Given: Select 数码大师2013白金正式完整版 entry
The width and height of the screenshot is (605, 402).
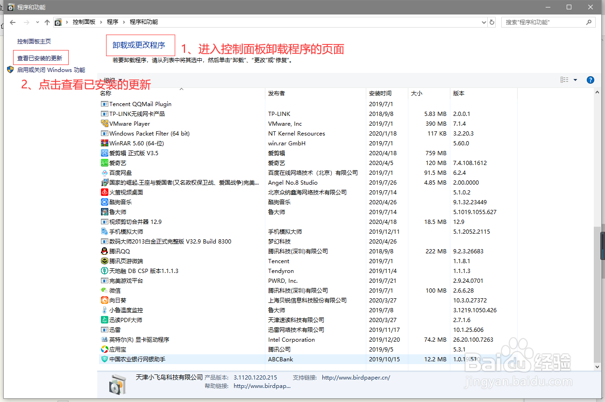Looking at the screenshot, I should 308,242.
